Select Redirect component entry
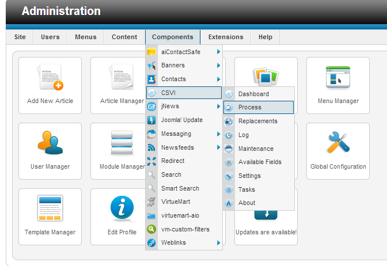387x266 pixels. 184,161
